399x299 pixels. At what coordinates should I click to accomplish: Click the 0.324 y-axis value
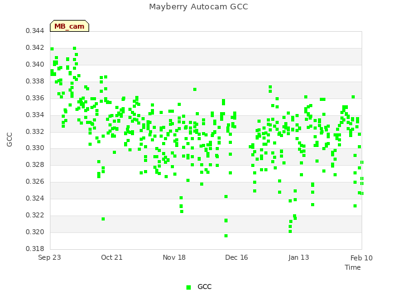click(35, 198)
